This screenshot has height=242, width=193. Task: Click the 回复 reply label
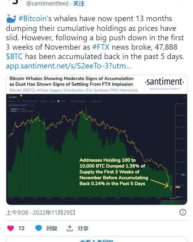click(52, 228)
